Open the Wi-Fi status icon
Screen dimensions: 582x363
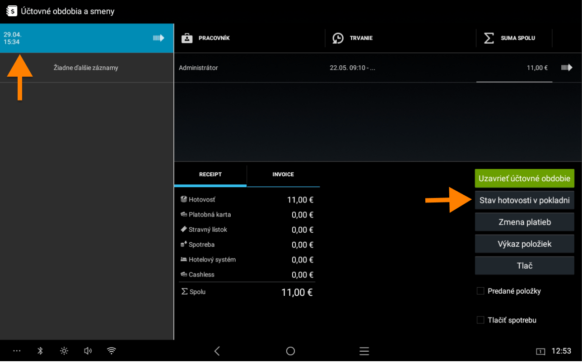point(112,351)
